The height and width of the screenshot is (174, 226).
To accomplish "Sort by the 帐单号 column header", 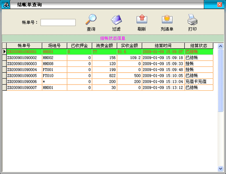I will [24, 46].
